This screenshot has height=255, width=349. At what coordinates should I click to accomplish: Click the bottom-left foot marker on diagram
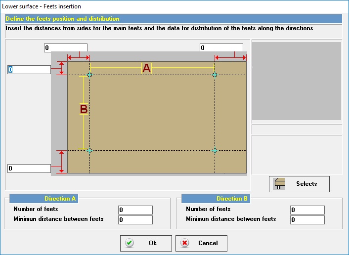pos(89,151)
